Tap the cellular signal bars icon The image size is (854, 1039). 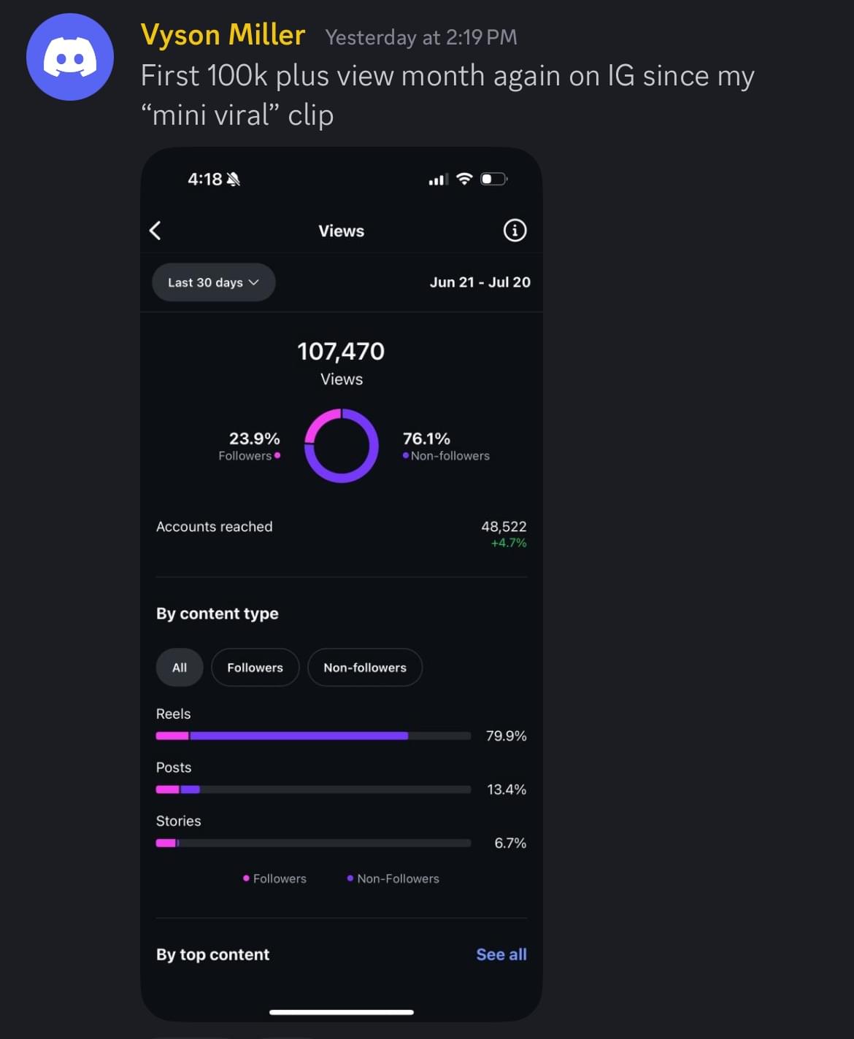(438, 179)
